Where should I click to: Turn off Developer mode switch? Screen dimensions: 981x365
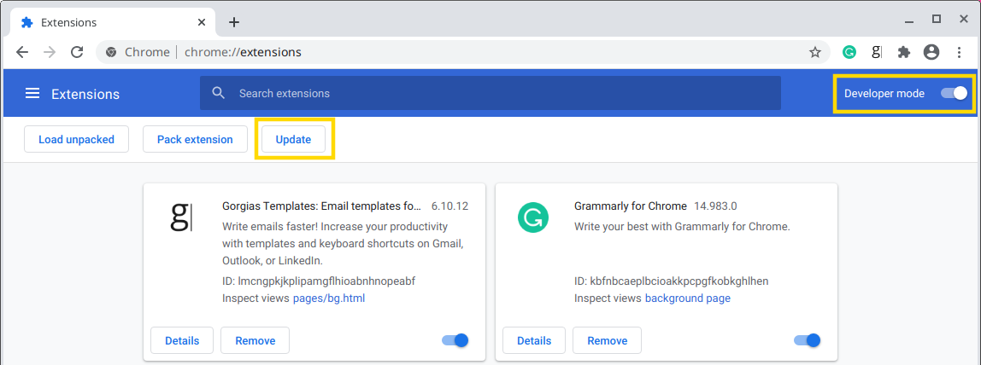(954, 93)
